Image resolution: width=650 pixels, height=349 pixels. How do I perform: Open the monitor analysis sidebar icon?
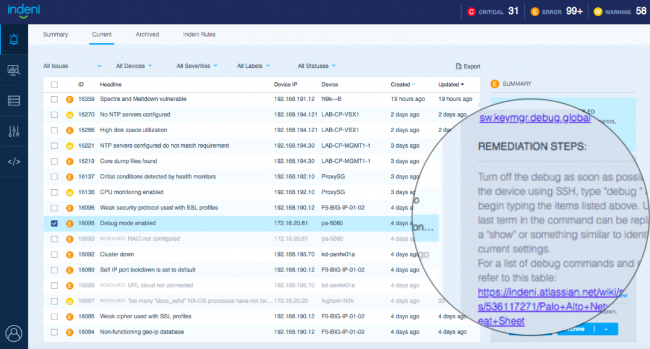point(14,70)
